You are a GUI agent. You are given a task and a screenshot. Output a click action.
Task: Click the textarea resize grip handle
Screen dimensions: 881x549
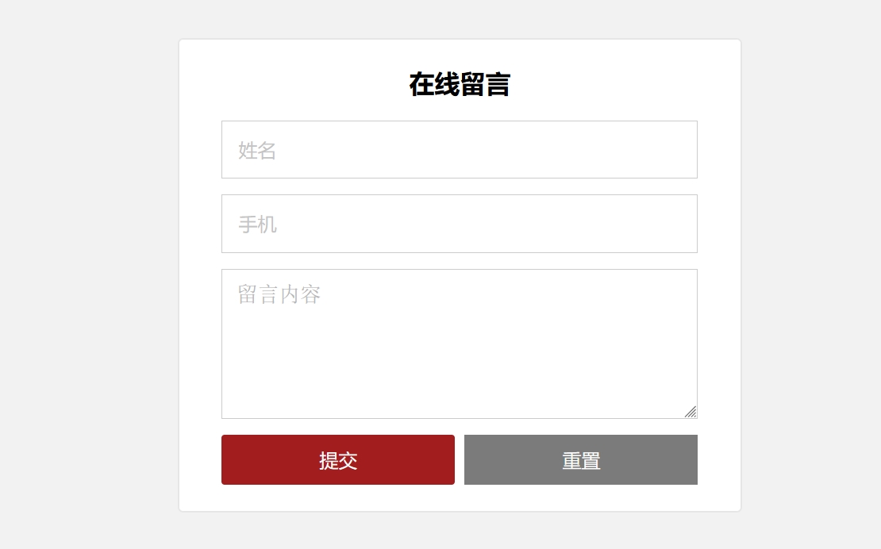[x=691, y=412]
